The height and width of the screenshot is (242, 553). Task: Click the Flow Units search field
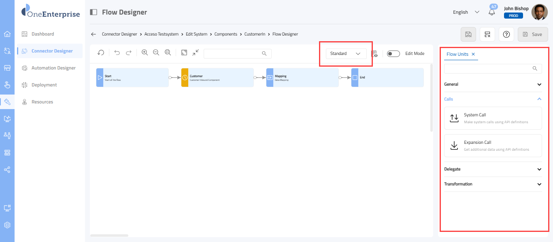tap(488, 69)
